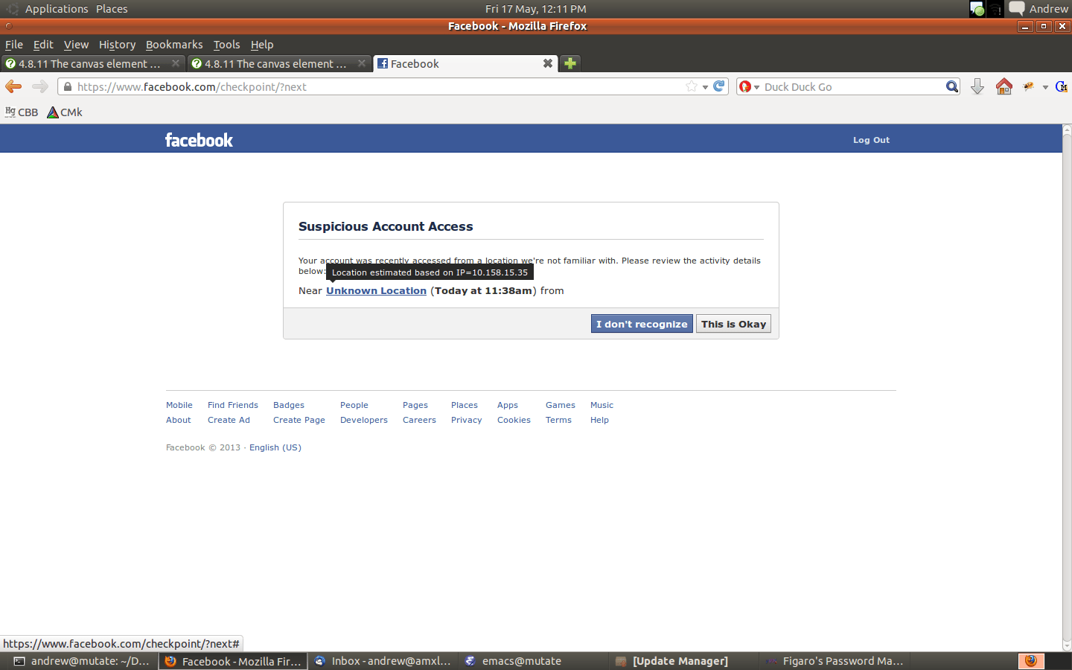
Task: Close the Facebook tab
Action: [x=548, y=63]
